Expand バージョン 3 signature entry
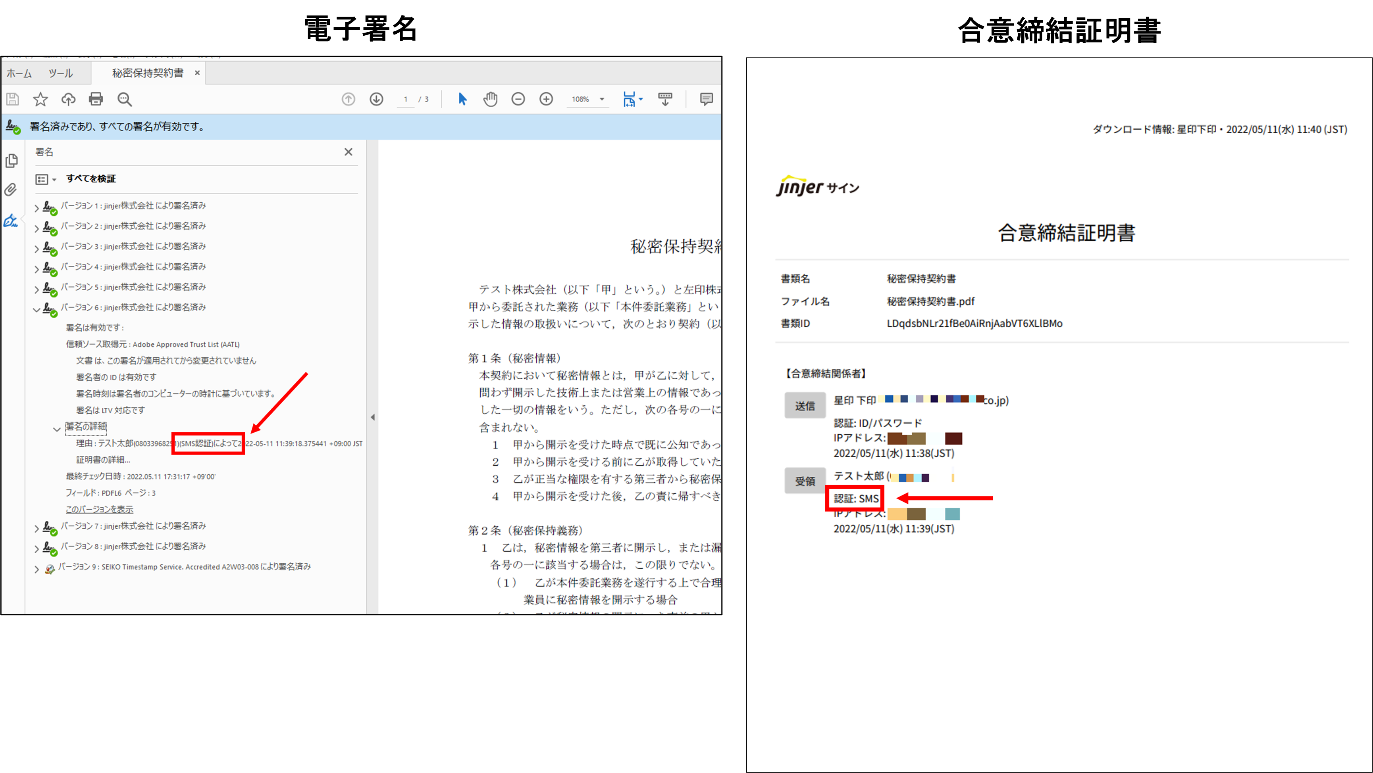1373x773 pixels. 36,249
